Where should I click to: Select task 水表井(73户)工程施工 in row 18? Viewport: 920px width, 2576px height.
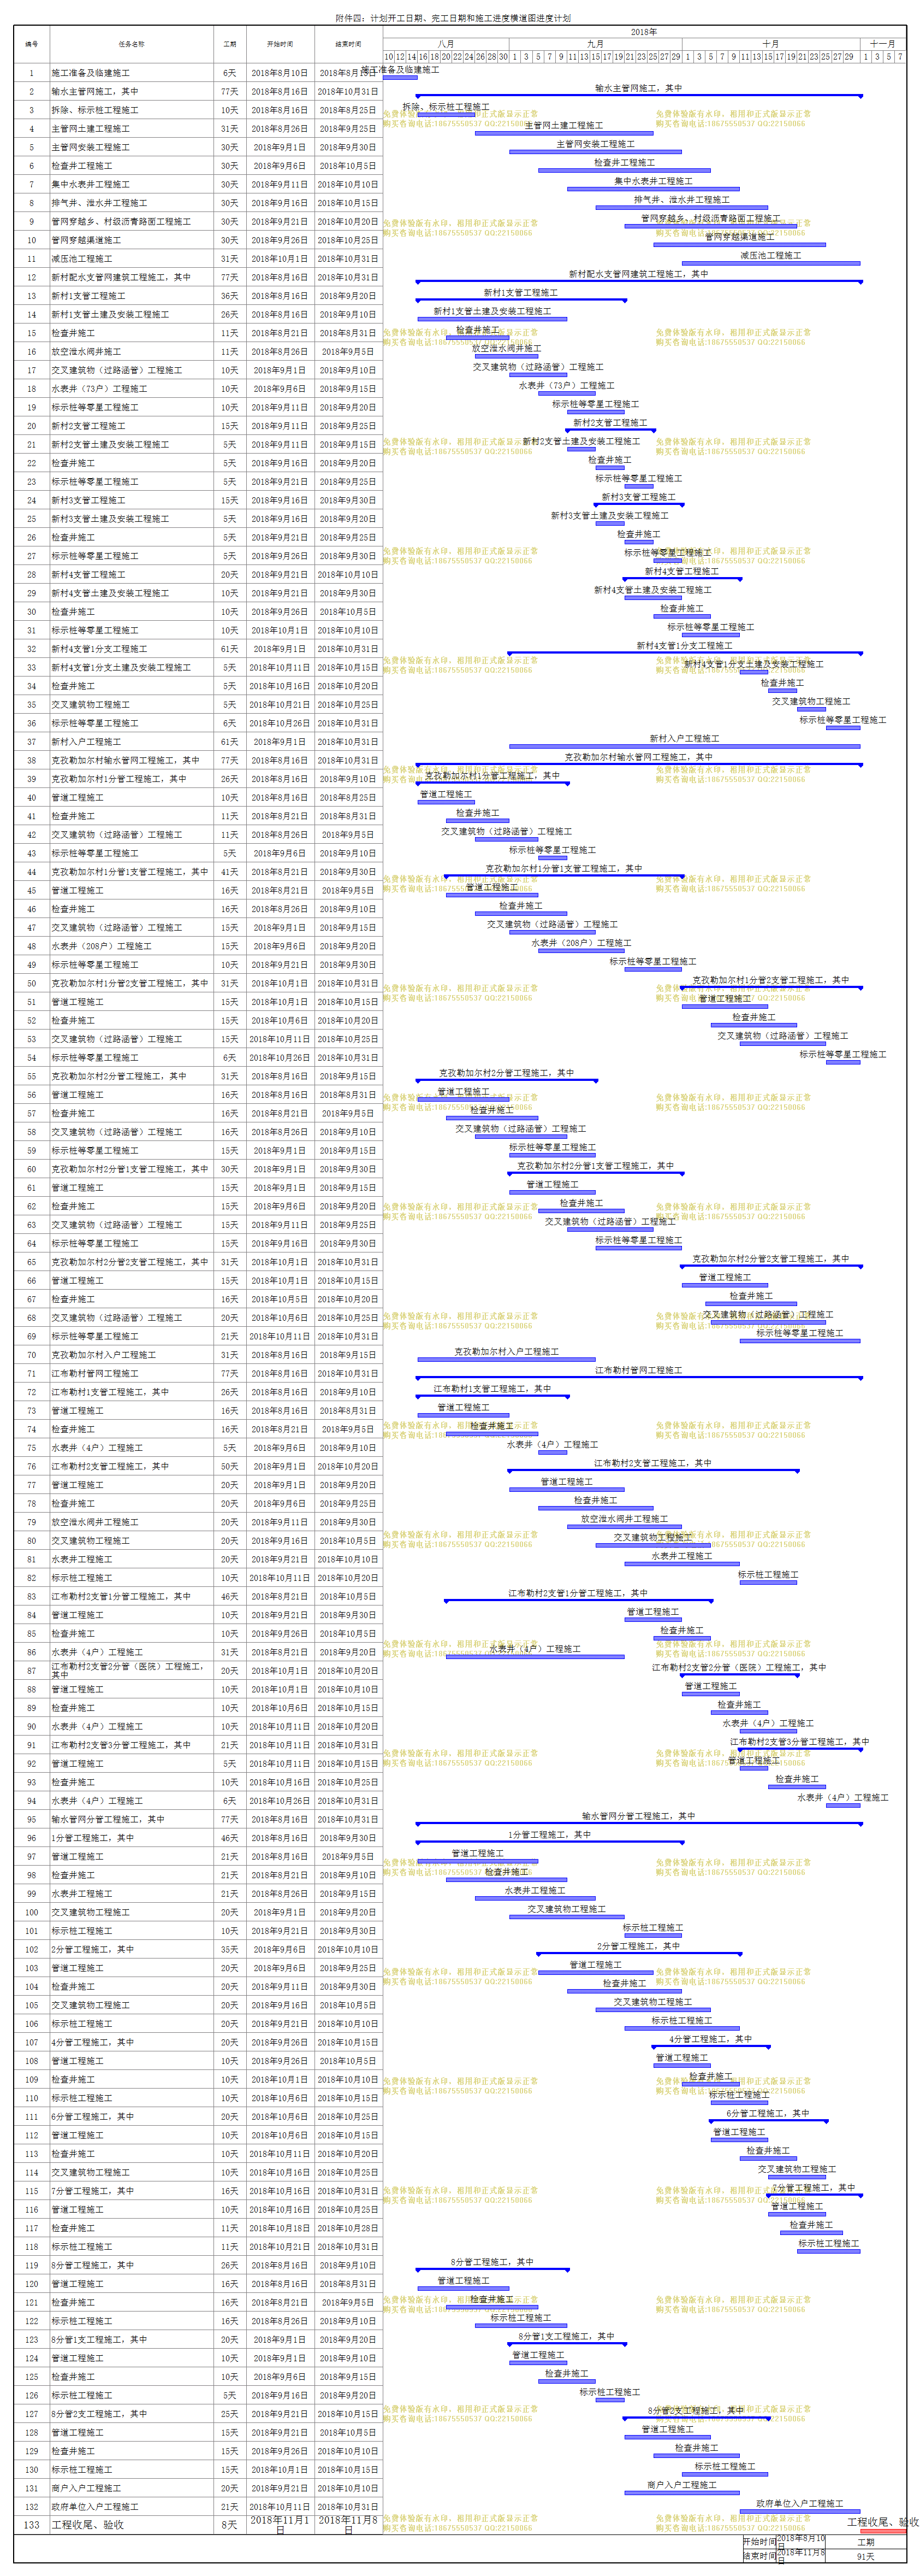(99, 389)
